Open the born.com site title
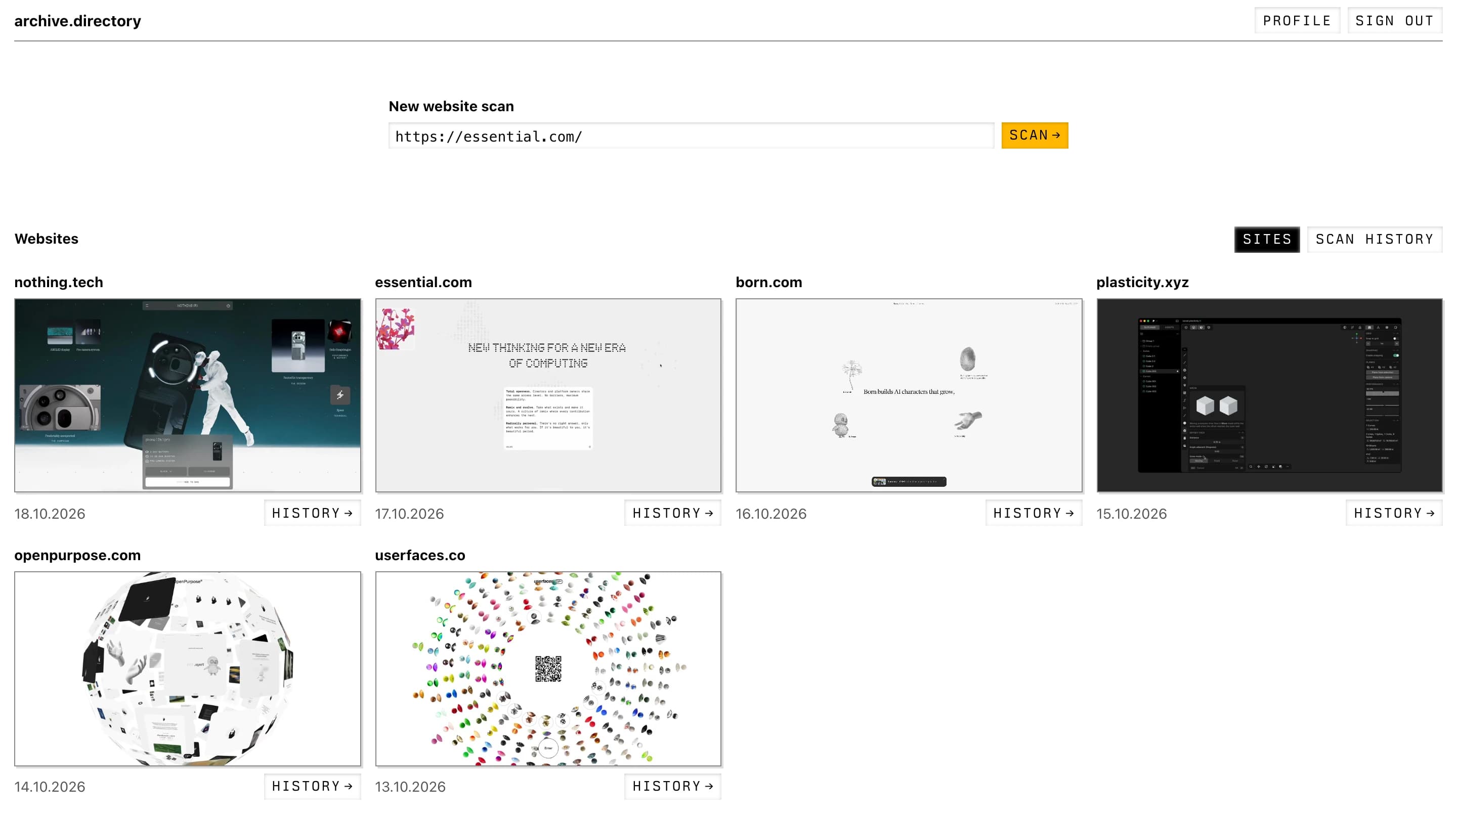1457x819 pixels. pos(768,282)
